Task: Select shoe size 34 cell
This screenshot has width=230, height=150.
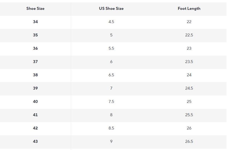Action: [x=35, y=22]
